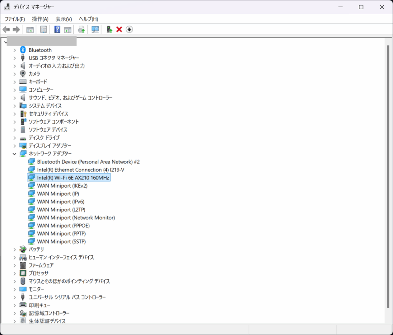Open the 表示(V) menu
The height and width of the screenshot is (335, 393).
[x=64, y=19]
